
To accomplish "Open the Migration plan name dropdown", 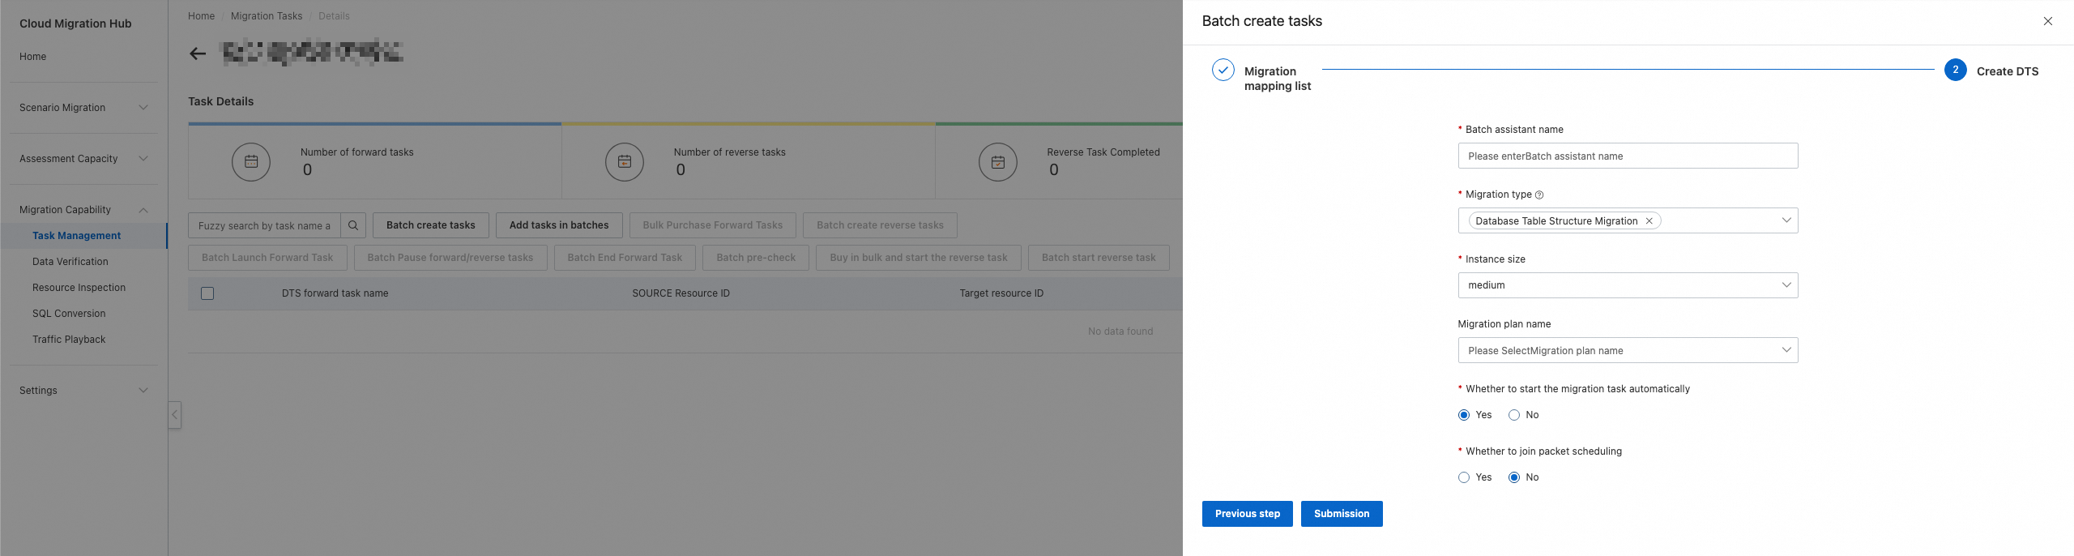I will tap(1628, 350).
